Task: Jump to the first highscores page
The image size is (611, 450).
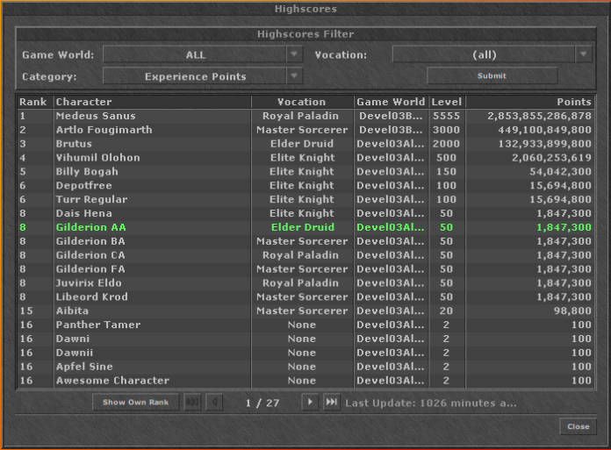Action: [192, 402]
